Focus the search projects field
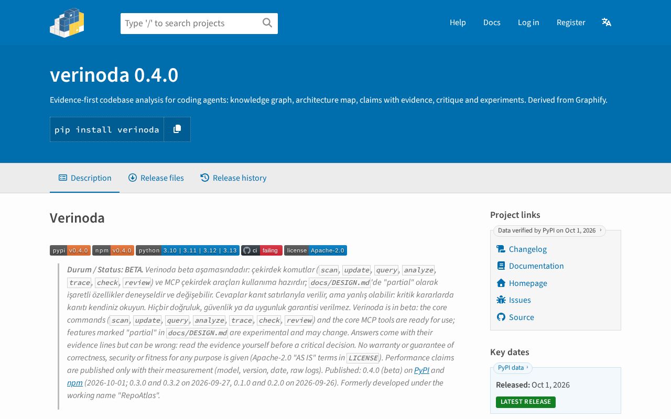 coord(199,24)
